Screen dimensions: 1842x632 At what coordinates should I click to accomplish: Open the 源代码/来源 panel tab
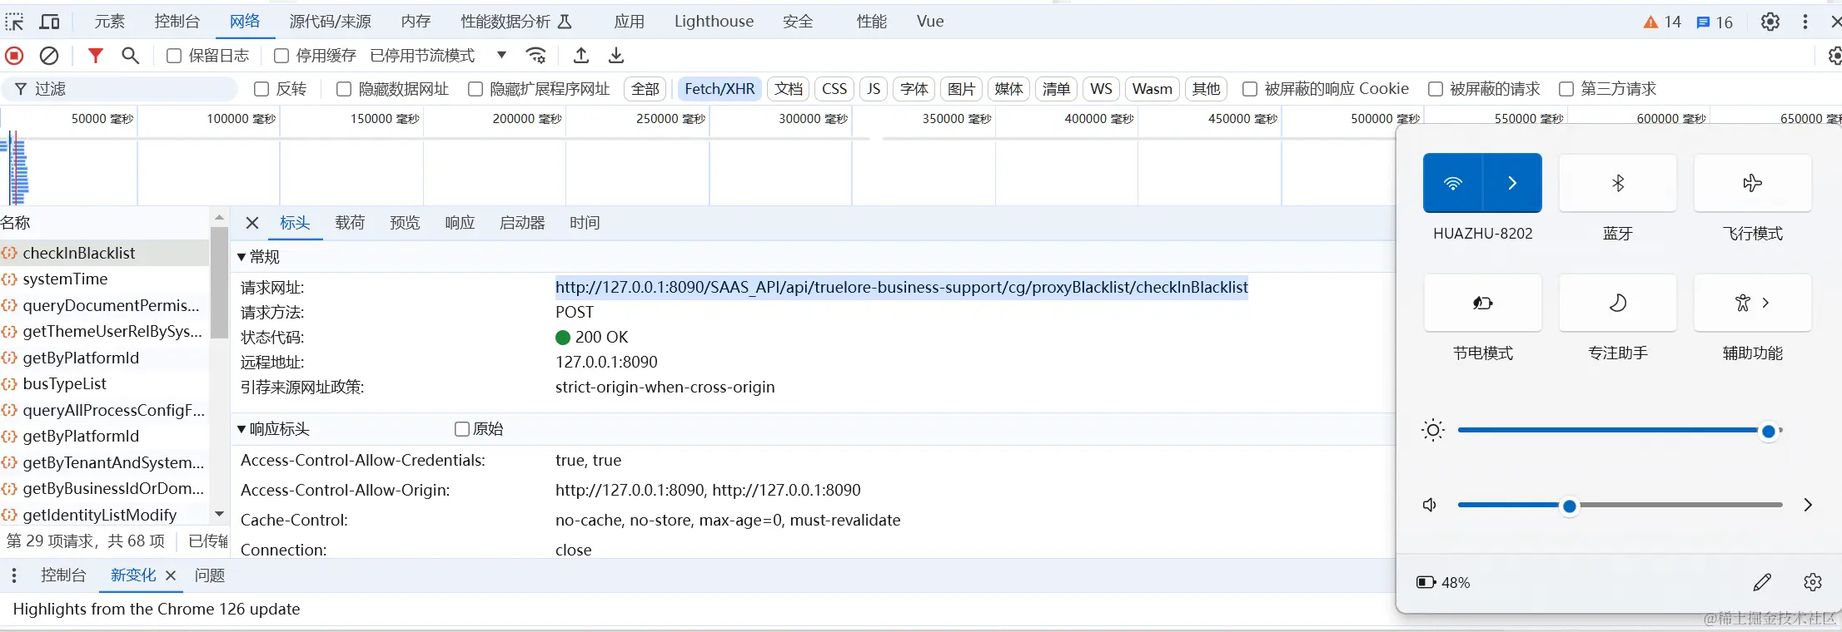click(x=331, y=22)
